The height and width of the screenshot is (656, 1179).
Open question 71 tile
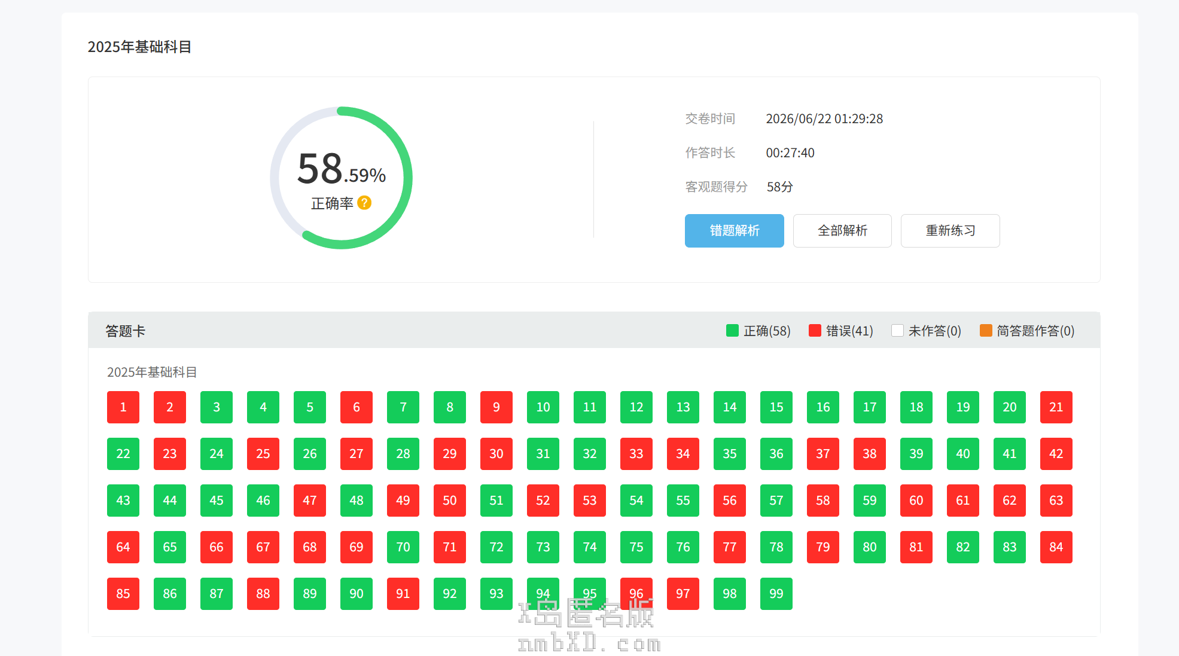(x=450, y=547)
